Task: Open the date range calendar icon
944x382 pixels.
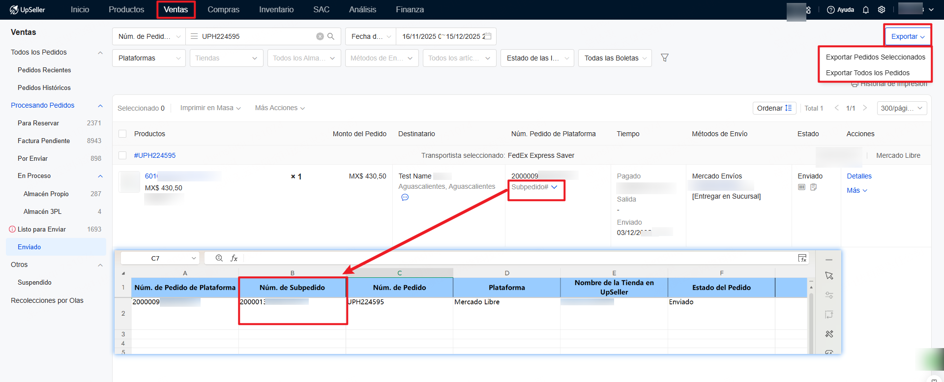Action: [488, 36]
